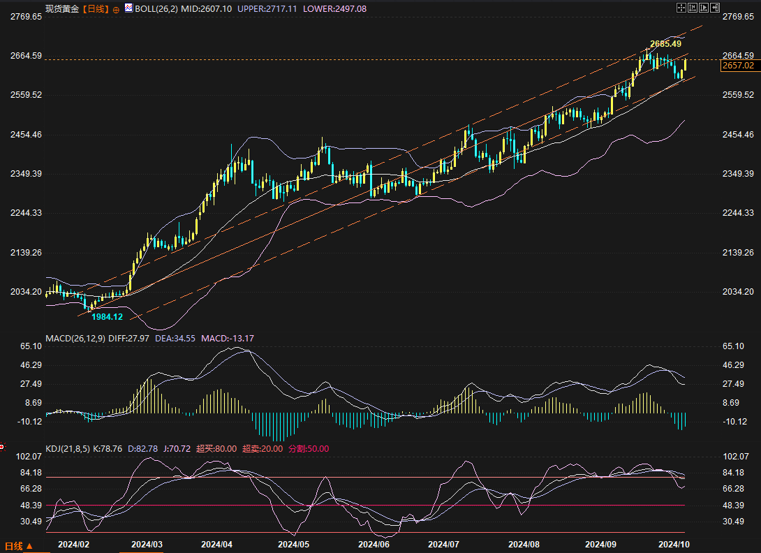Click the 2685.49 high price label

click(665, 44)
